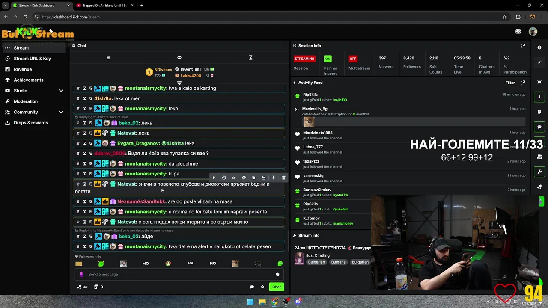This screenshot has height=308, width=548.
Task: Click the pencil edit icon in right sidebar
Action: coord(539,62)
